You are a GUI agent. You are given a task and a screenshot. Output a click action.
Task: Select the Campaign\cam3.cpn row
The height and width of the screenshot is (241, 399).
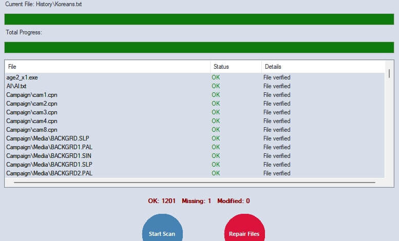pos(195,112)
